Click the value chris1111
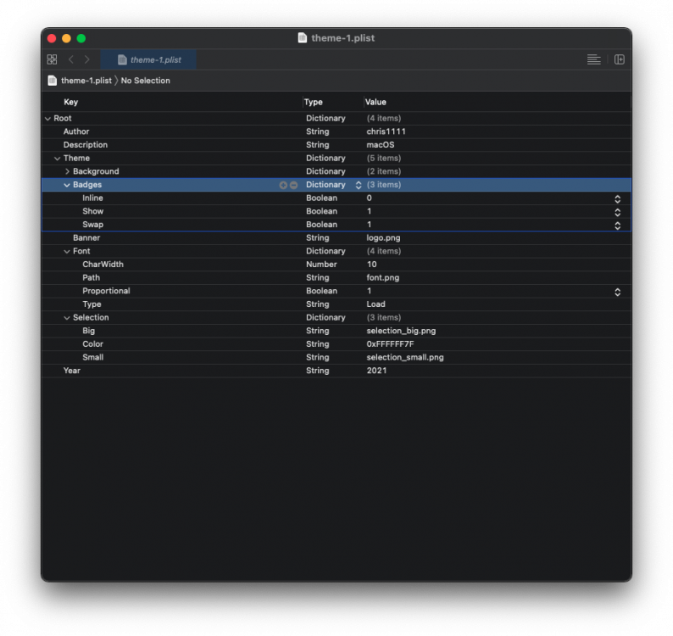Screen dimensions: 673x636 pos(386,131)
